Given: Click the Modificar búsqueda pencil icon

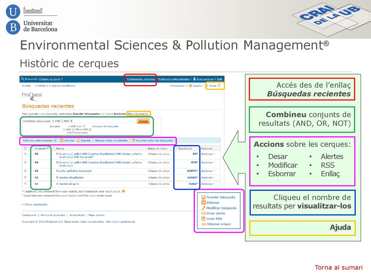Looking at the screenshot, I should [x=204, y=208].
